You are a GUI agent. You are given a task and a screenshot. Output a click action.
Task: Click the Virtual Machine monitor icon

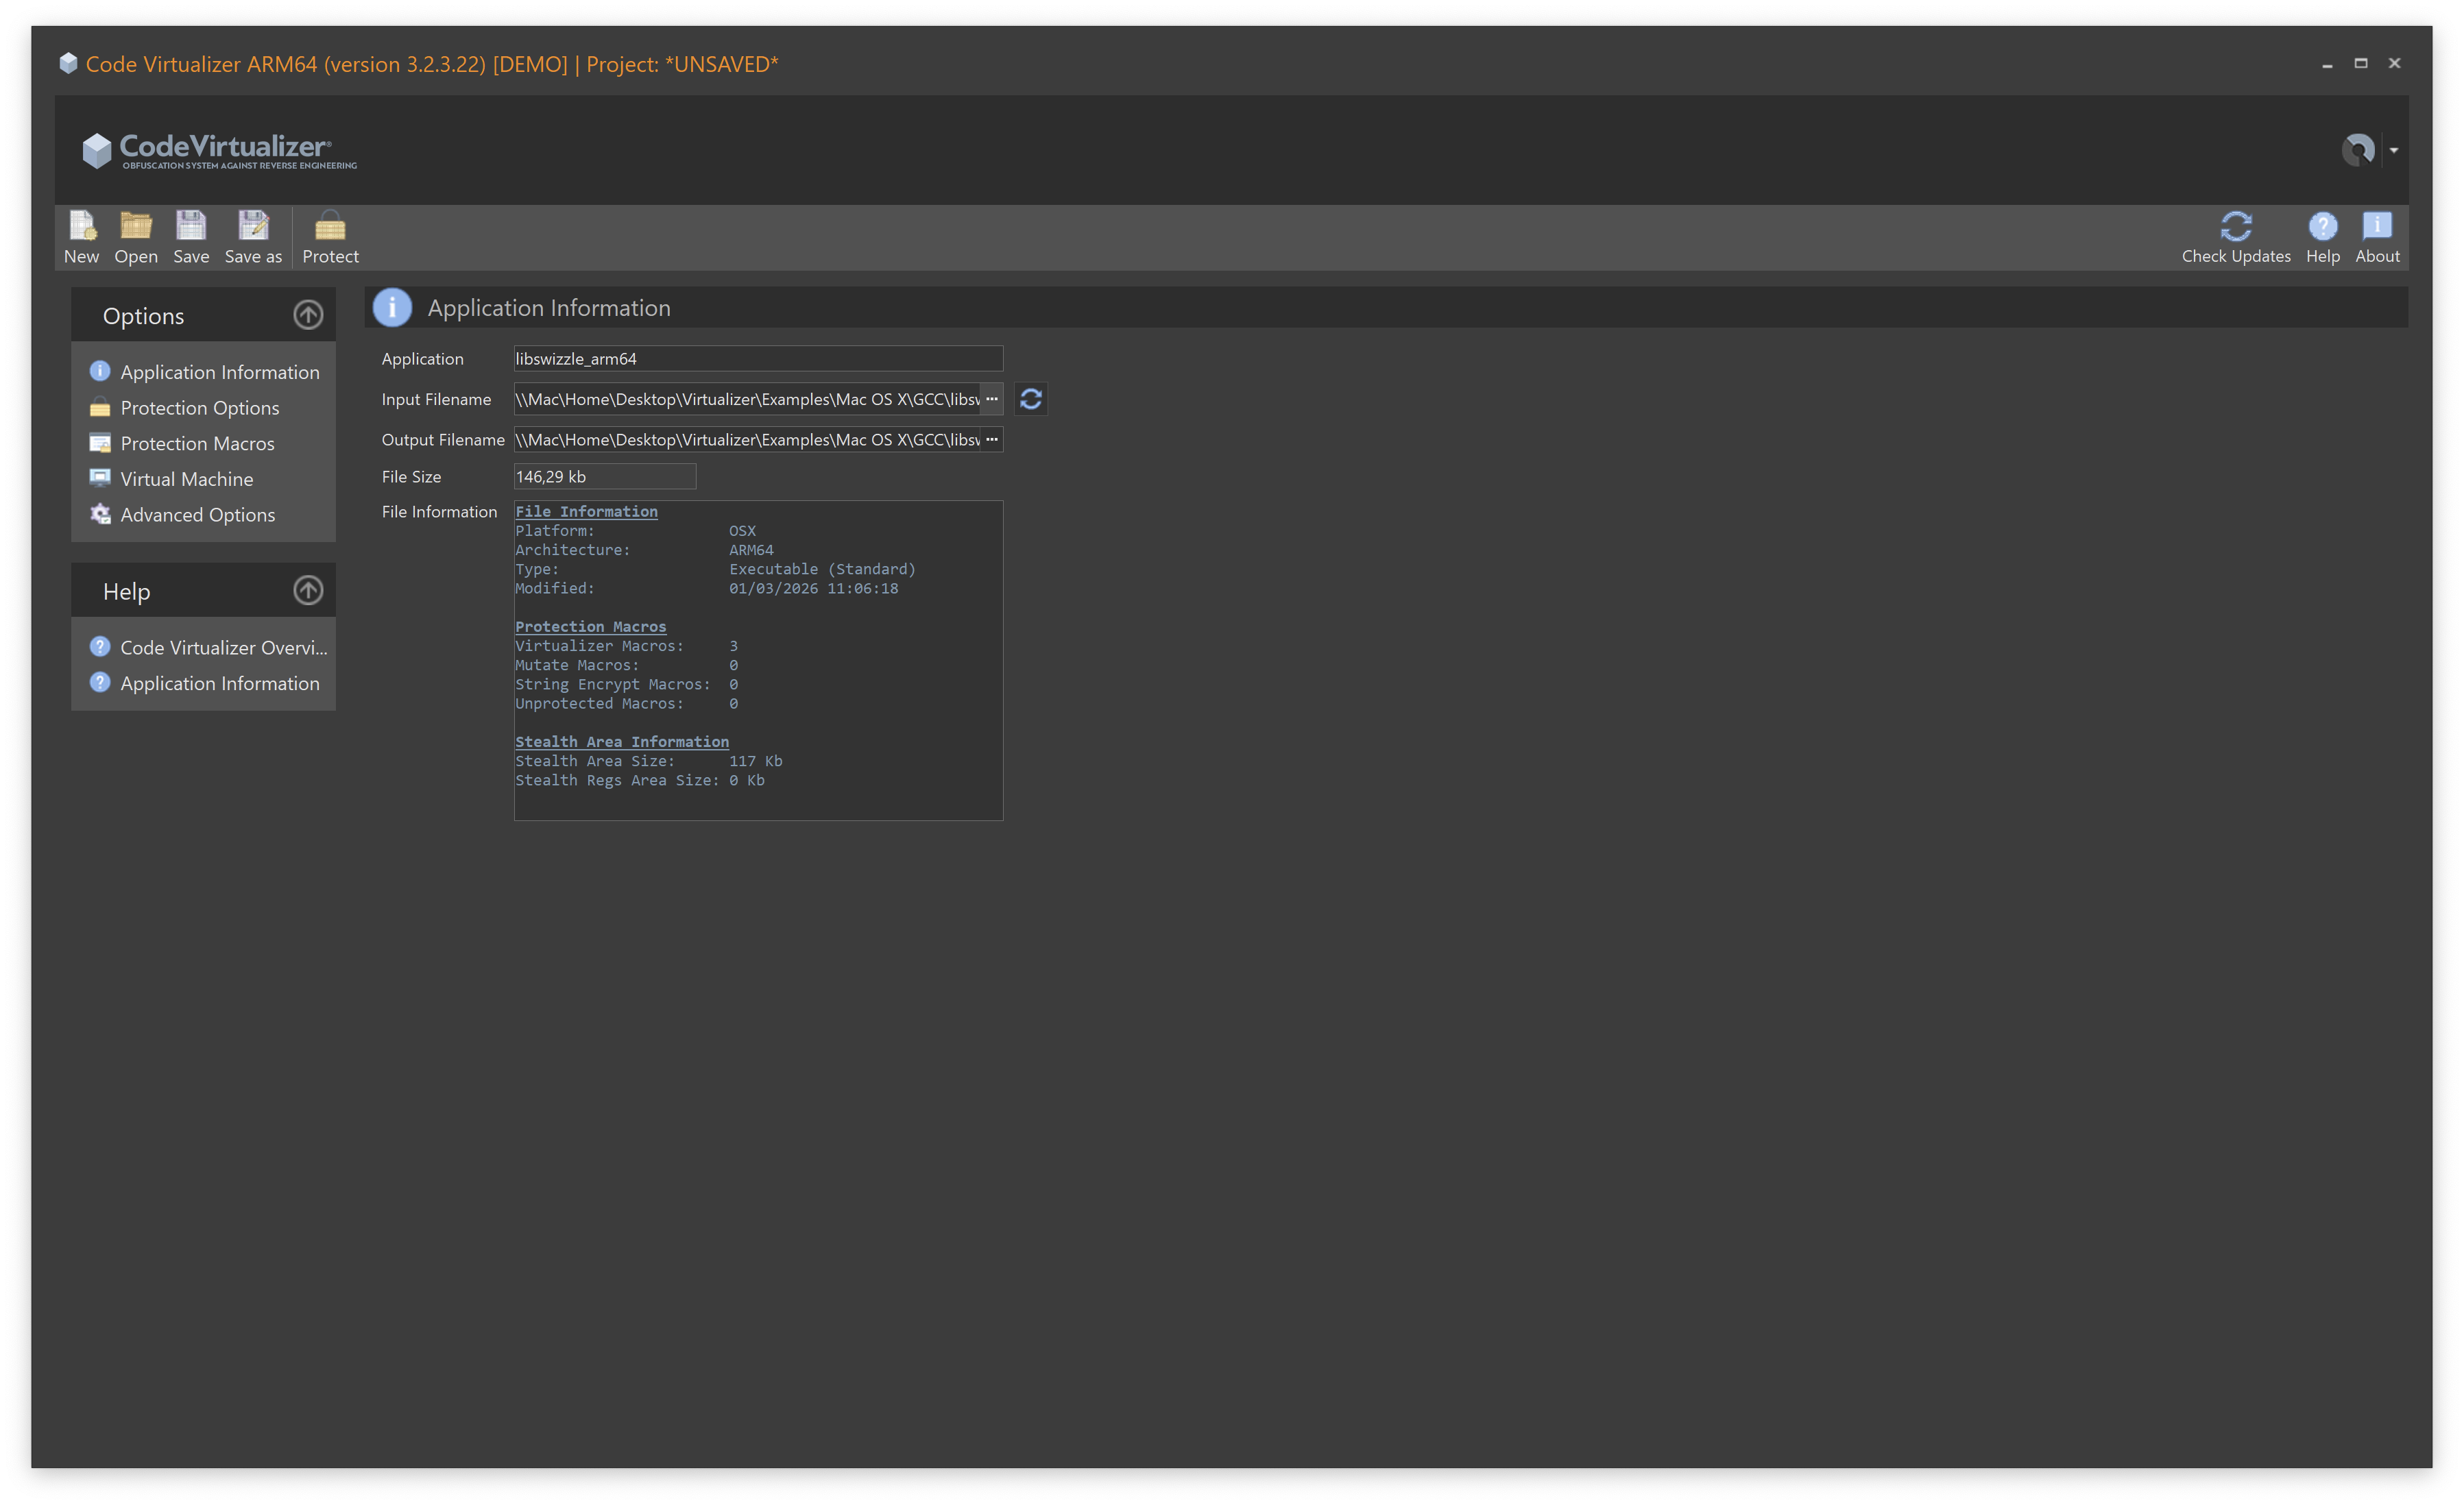click(x=100, y=478)
